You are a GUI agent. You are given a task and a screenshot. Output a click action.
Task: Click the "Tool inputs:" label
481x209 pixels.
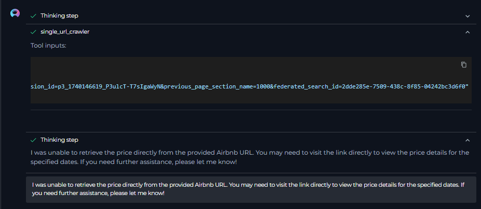pyautogui.click(x=48, y=46)
